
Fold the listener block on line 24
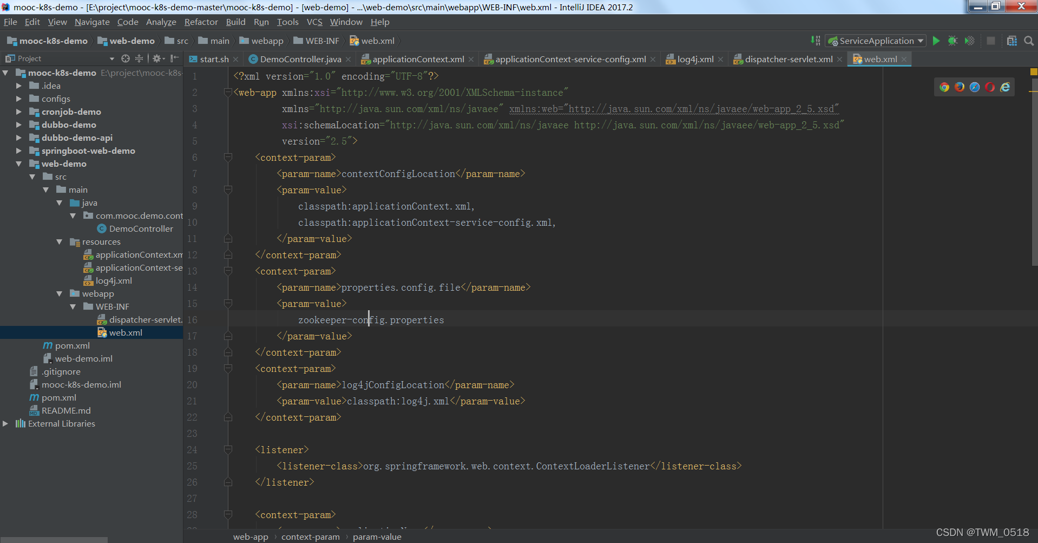[228, 450]
